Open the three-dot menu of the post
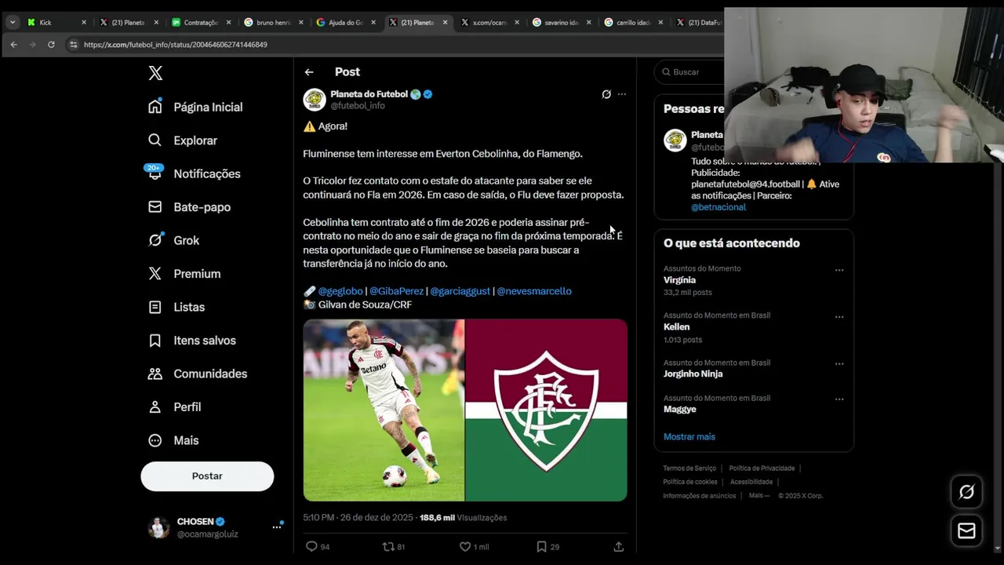 pos(622,94)
